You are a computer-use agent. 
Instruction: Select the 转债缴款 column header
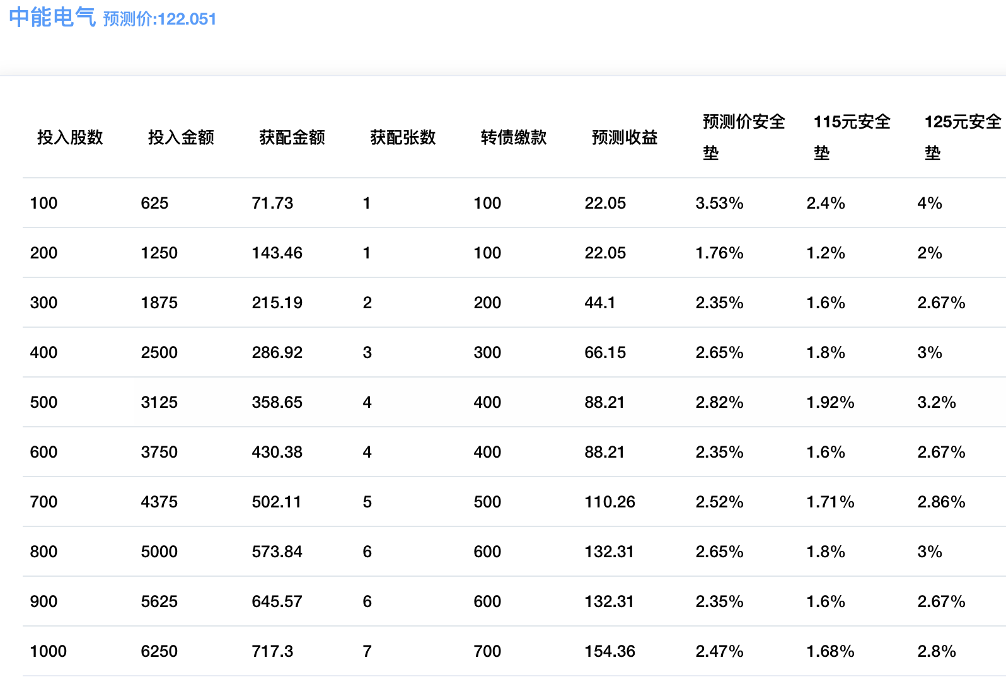tap(514, 137)
